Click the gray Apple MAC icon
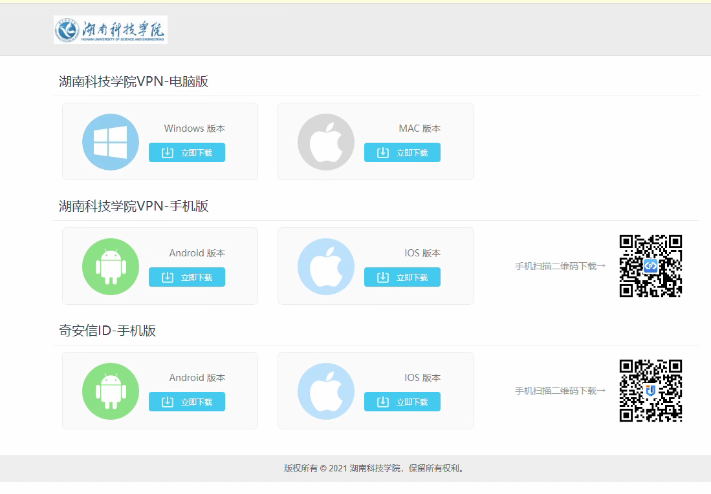 pos(326,142)
